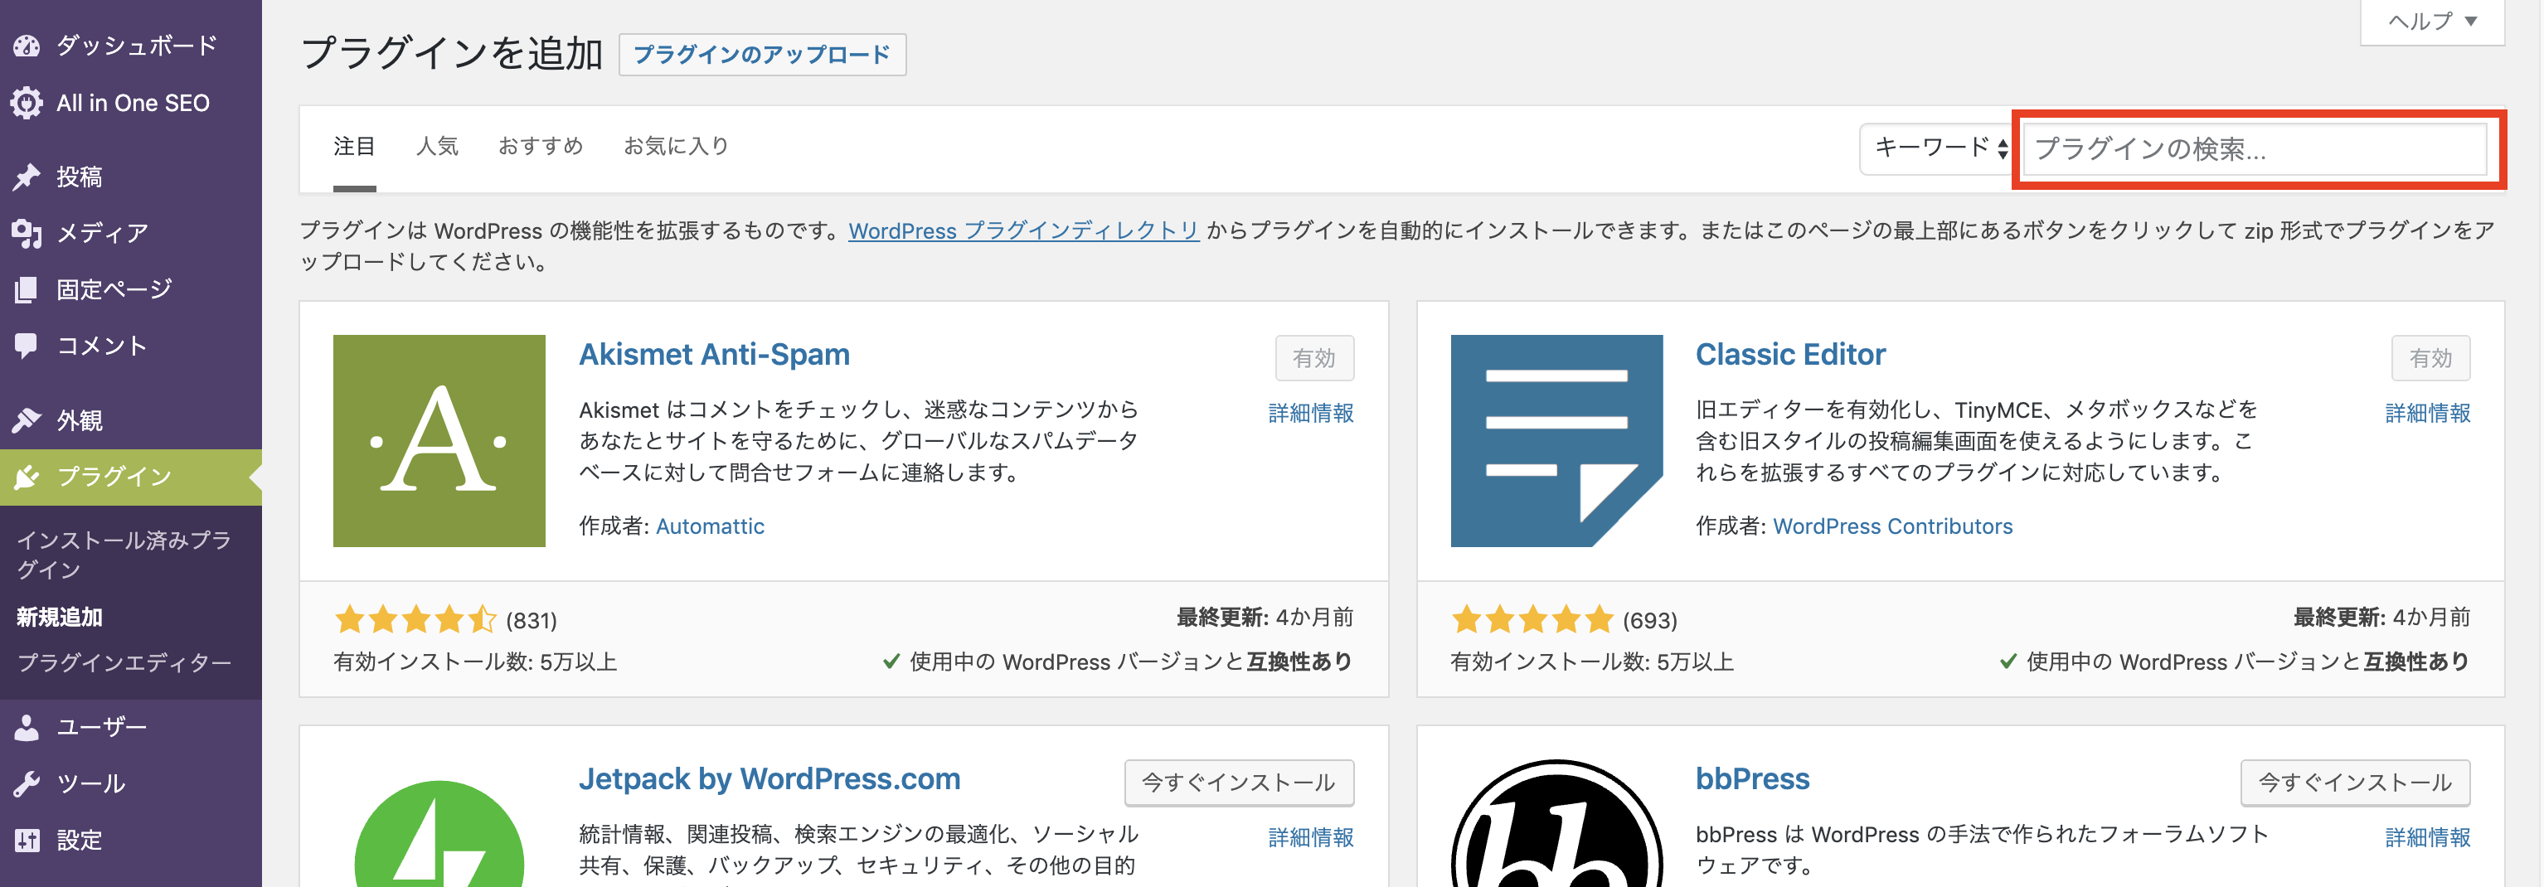The image size is (2544, 887).
Task: Click the プラグインのアップロード button
Action: 761,55
